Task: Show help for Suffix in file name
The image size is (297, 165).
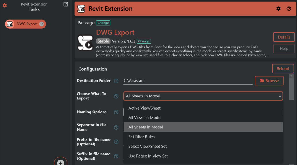Action: point(116,156)
